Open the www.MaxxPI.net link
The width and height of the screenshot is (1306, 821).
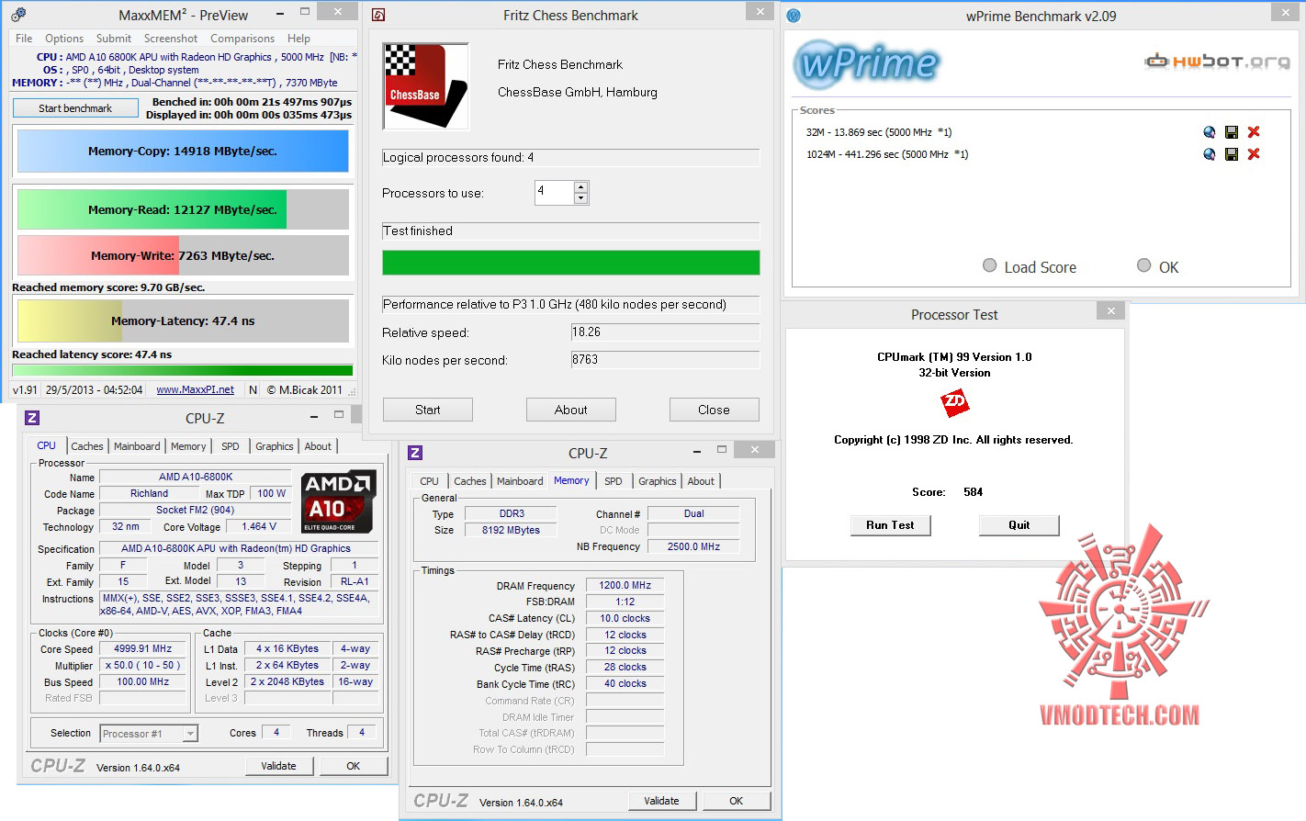pyautogui.click(x=195, y=389)
